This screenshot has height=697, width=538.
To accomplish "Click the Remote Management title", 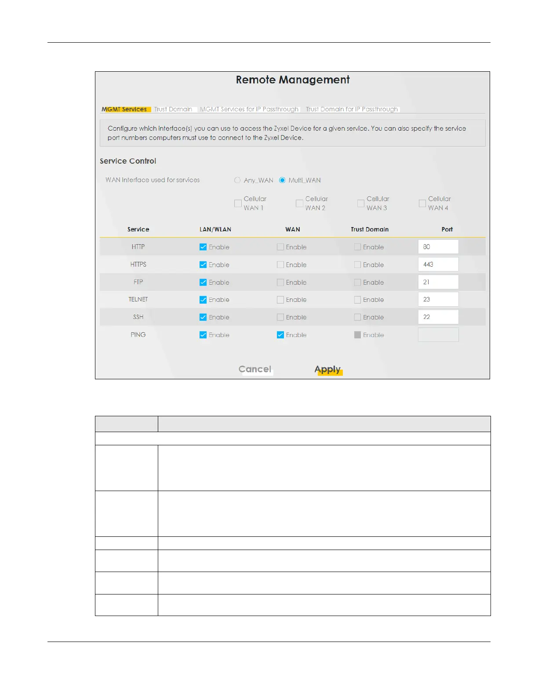I will [x=293, y=80].
